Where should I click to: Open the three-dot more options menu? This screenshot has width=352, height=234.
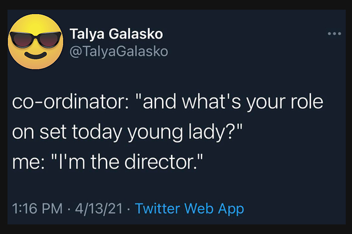point(334,34)
